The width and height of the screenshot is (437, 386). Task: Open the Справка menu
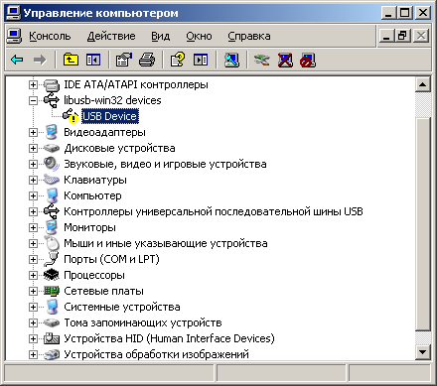click(x=249, y=36)
